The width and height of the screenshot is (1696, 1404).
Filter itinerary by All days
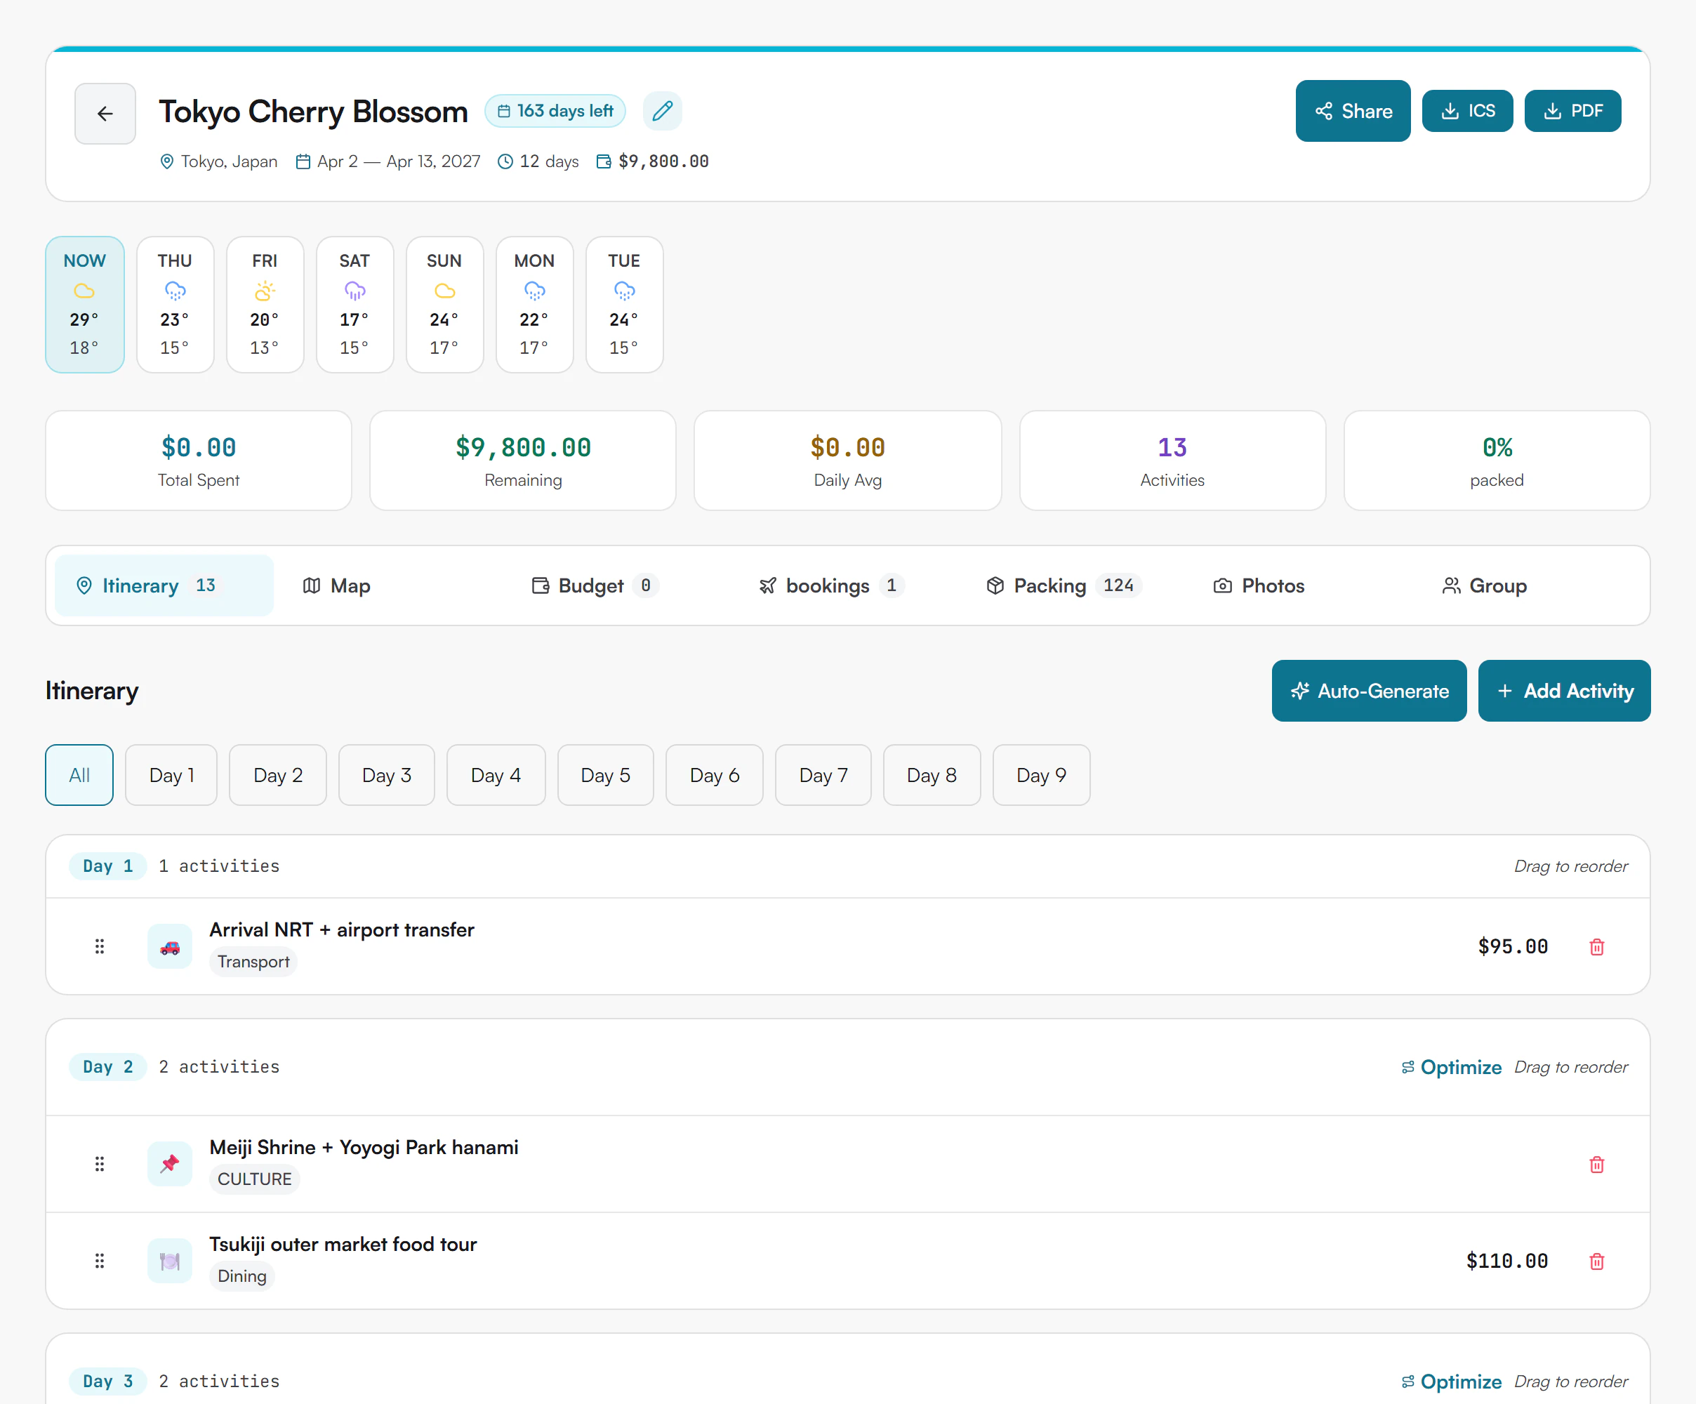(79, 776)
